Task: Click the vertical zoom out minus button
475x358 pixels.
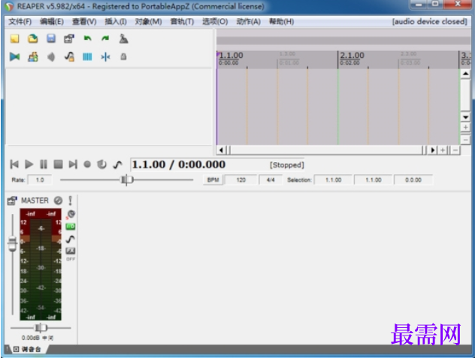Action: point(465,140)
